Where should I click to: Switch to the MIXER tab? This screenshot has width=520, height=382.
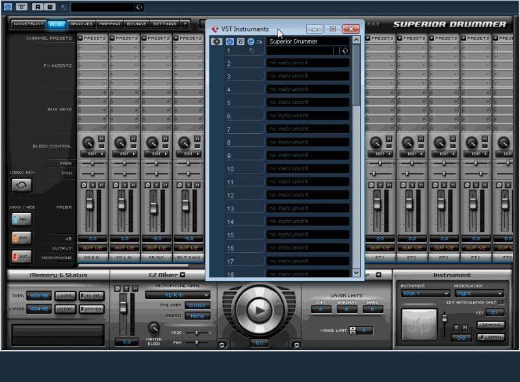pos(57,24)
